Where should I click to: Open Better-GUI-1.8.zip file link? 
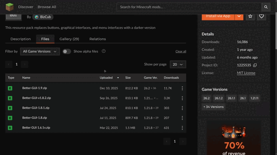point(34,117)
